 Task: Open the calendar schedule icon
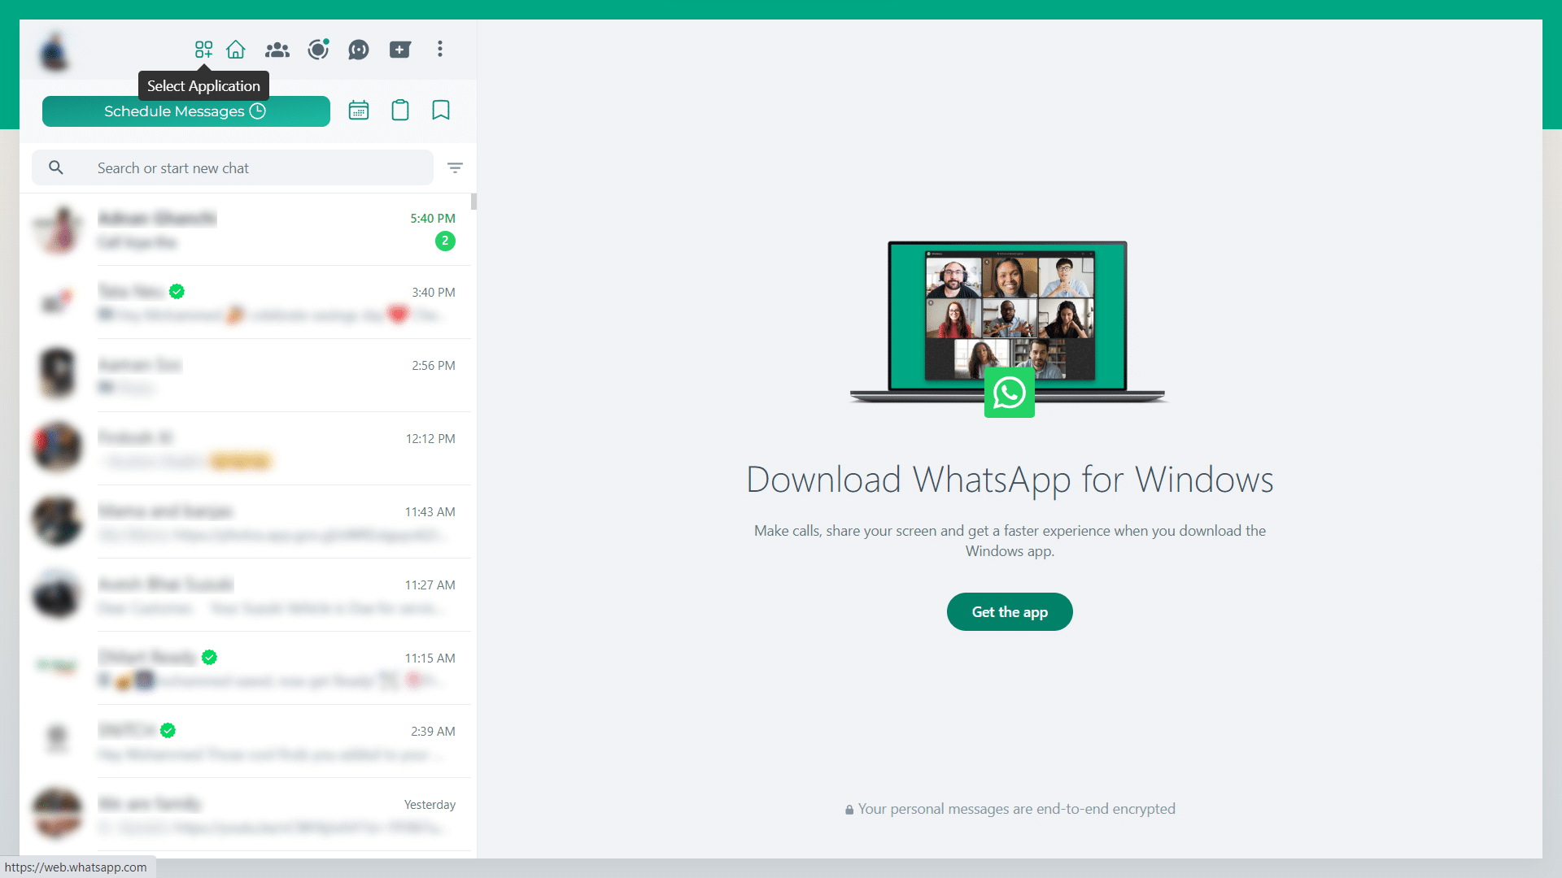tap(359, 111)
